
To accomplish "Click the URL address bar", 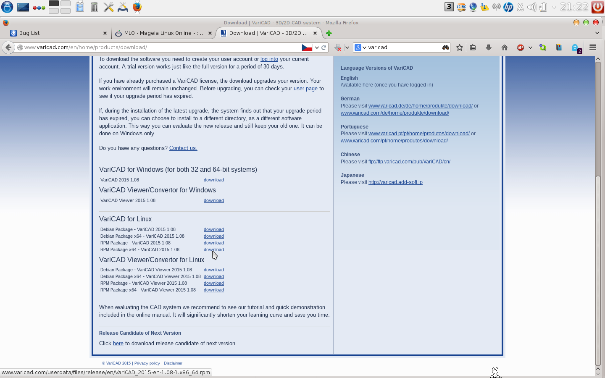I will [x=162, y=47].
